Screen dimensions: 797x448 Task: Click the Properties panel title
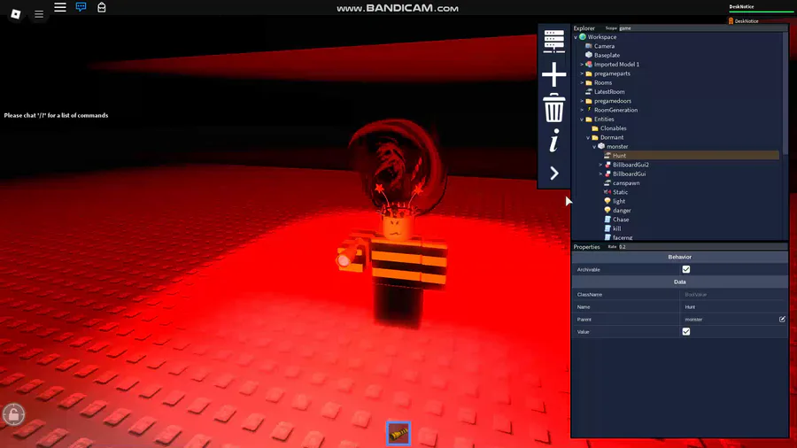586,247
